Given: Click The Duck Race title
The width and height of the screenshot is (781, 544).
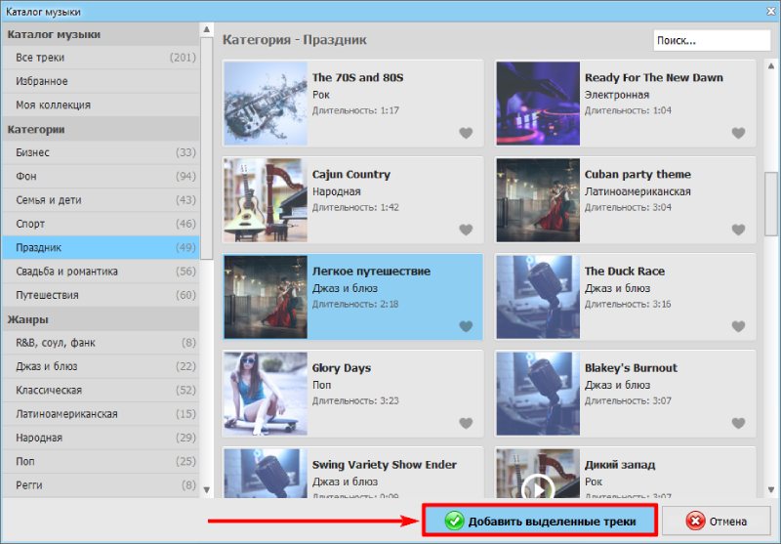Looking at the screenshot, I should pos(625,271).
